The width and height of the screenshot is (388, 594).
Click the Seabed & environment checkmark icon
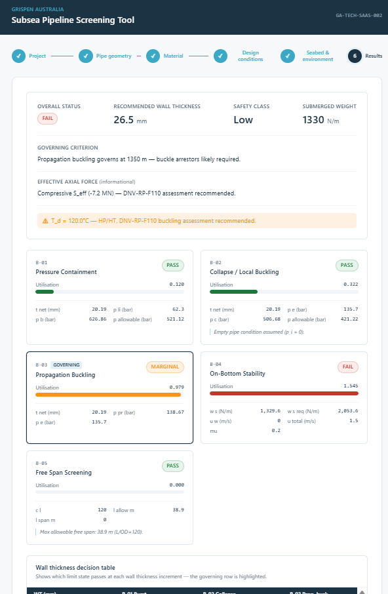288,56
